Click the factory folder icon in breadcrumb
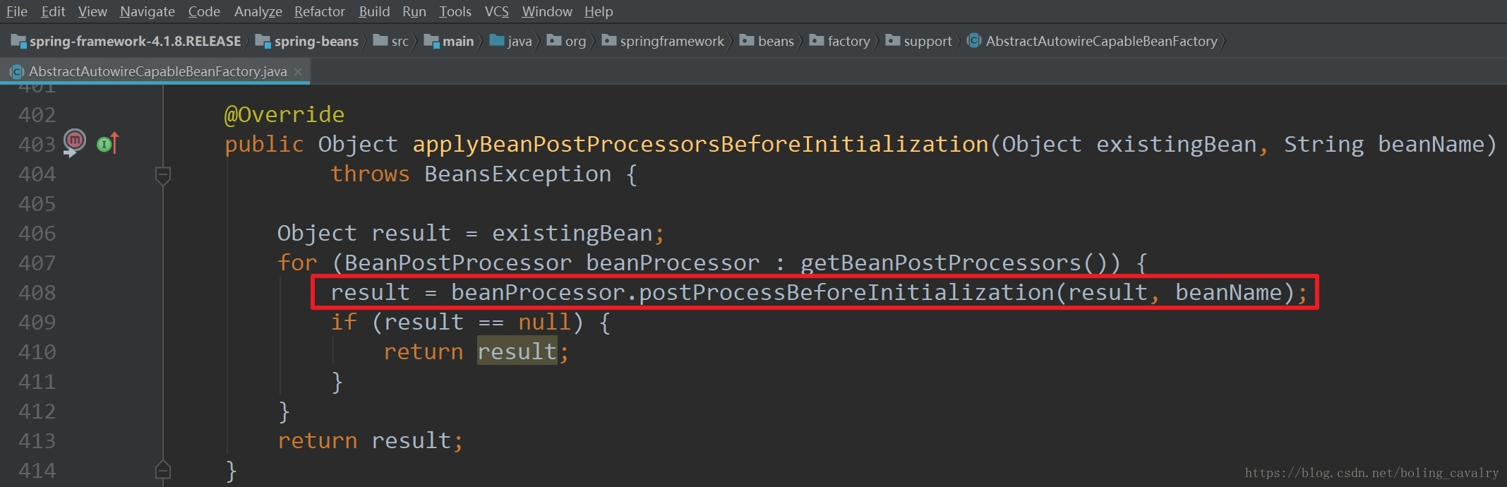Screen dimensions: 1507x487 coord(817,41)
